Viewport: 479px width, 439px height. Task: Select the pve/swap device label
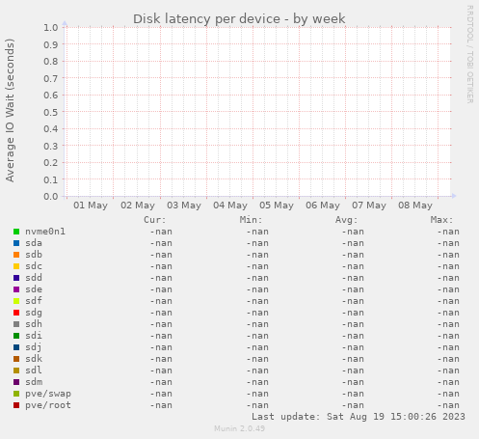(x=48, y=394)
